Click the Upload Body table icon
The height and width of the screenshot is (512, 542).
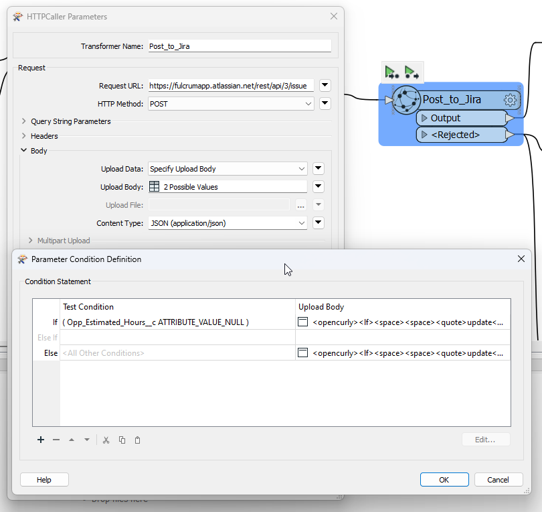pyautogui.click(x=154, y=186)
